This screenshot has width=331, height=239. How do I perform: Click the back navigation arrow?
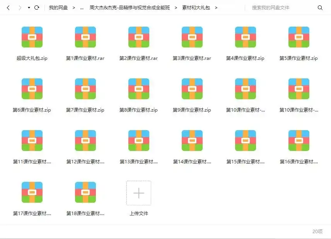pyautogui.click(x=8, y=7)
